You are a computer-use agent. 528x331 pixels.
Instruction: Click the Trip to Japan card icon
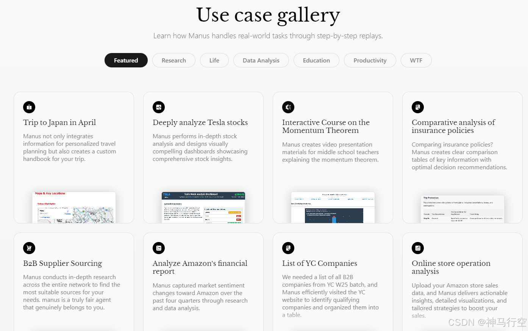29,107
